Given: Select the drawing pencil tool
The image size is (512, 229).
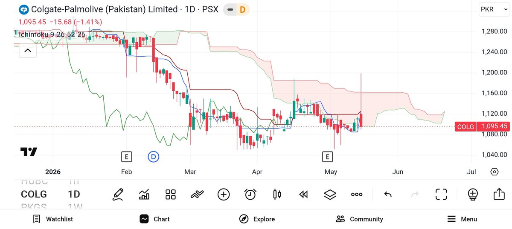Looking at the screenshot, I should pyautogui.click(x=118, y=195).
